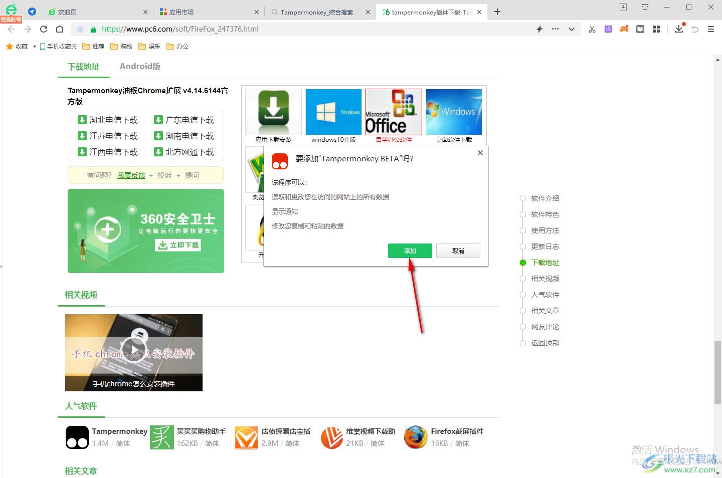Open 手机收藏夹 bookmark

tap(59, 46)
